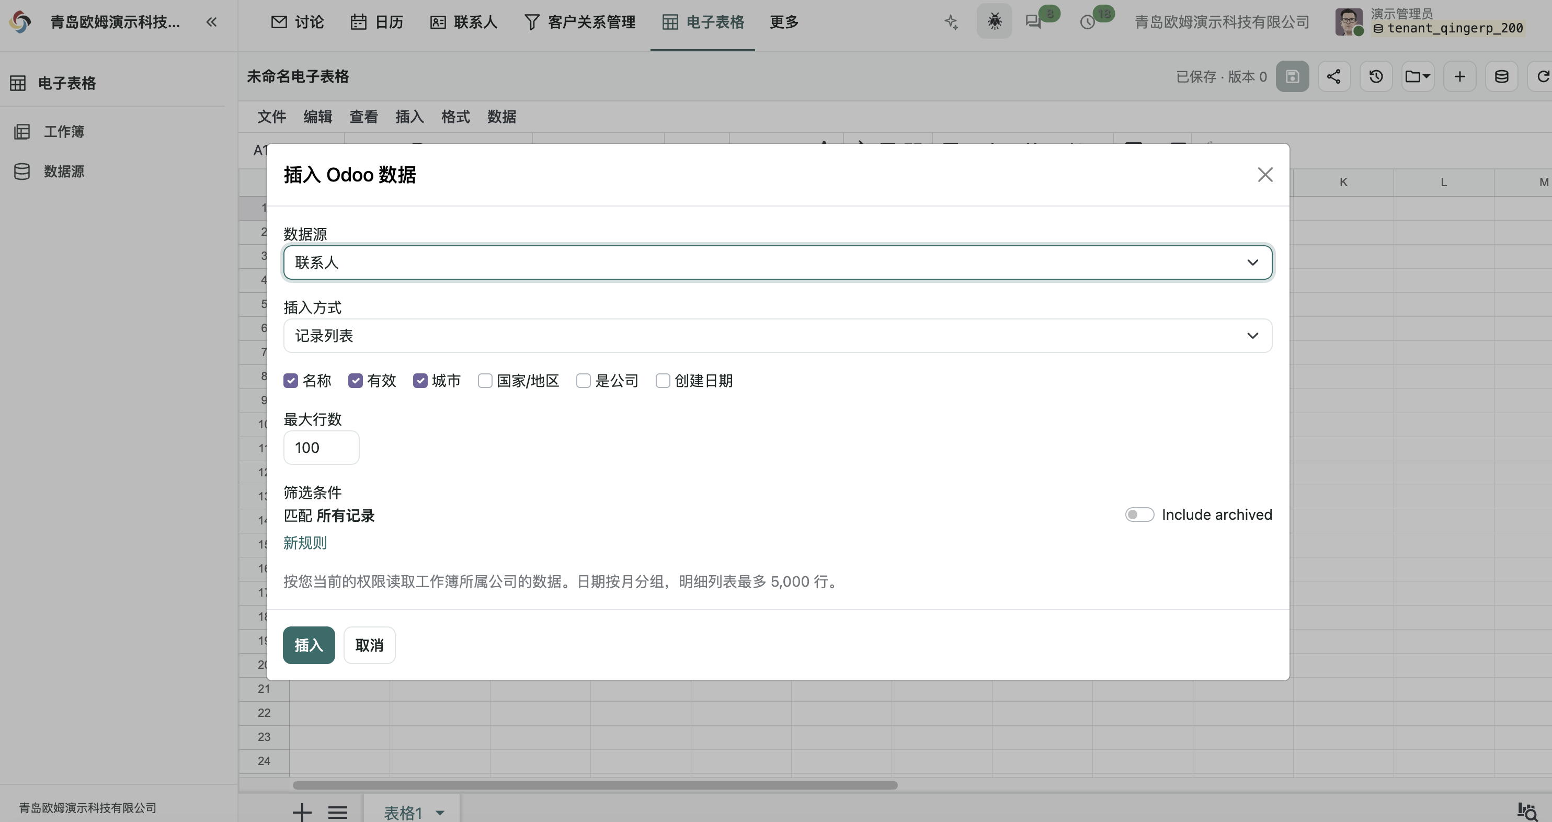Go to the 讨论 tab
The image size is (1552, 822).
coord(298,22)
